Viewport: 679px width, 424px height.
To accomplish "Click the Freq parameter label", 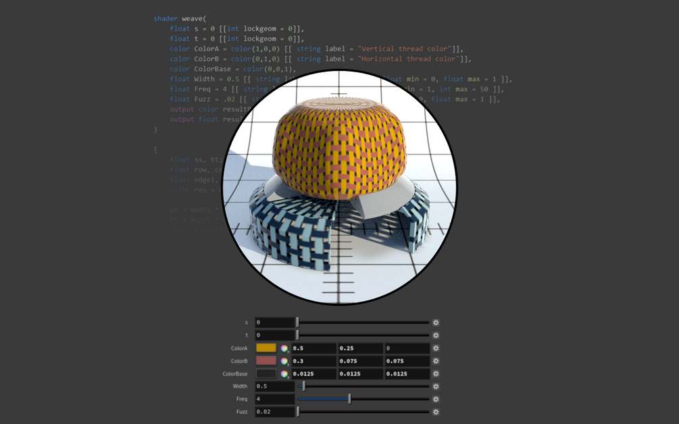I will click(x=242, y=399).
